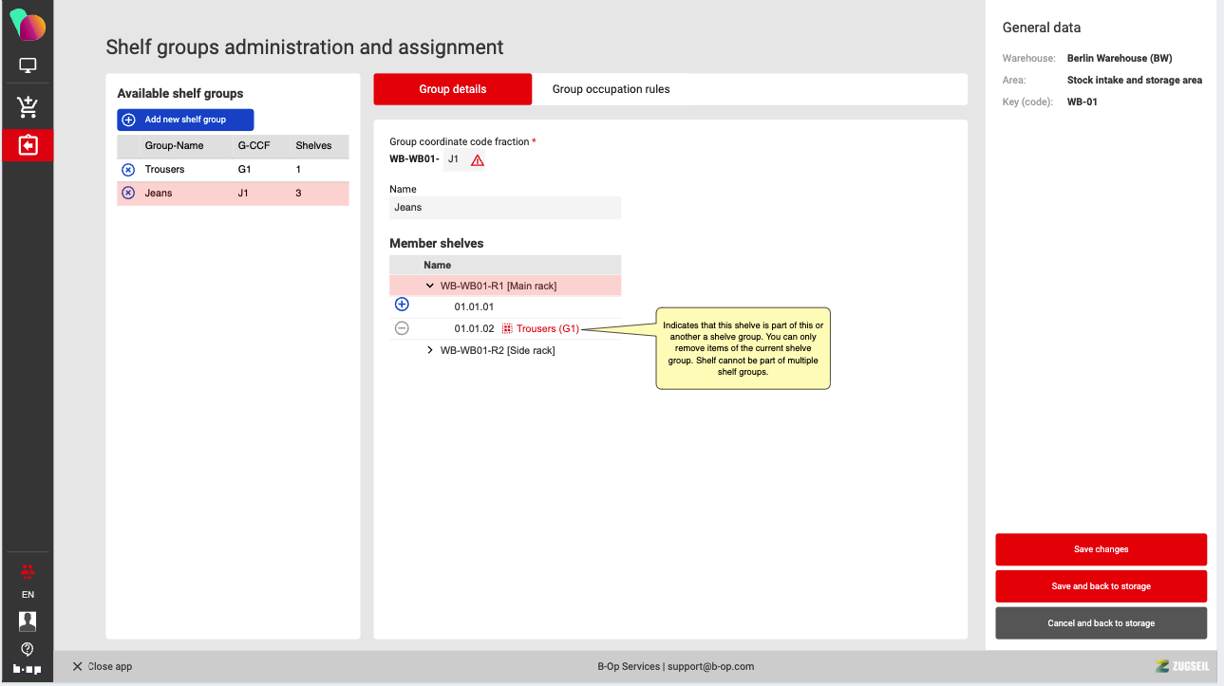
Task: Open the help question mark icon
Action: (x=28, y=649)
